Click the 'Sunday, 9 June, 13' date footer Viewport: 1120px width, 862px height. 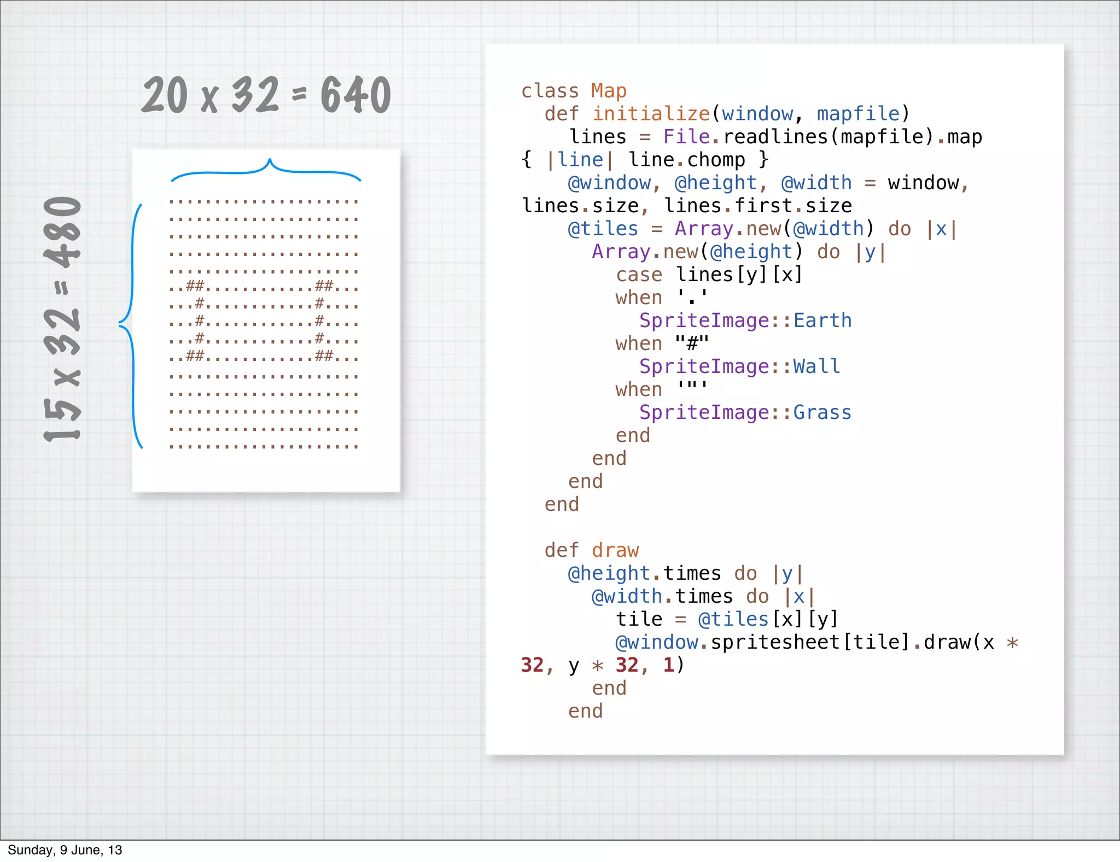65,850
